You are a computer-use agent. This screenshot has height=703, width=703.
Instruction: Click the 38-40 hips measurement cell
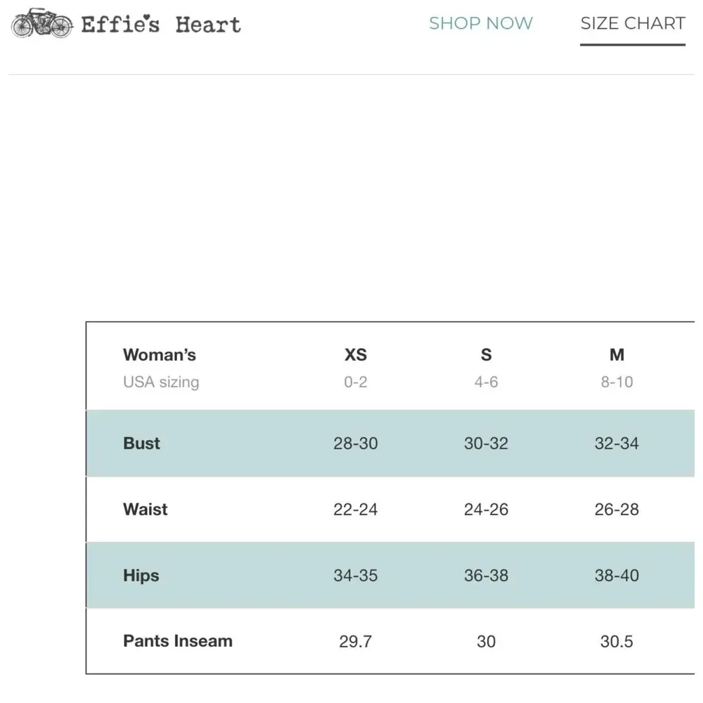(617, 575)
